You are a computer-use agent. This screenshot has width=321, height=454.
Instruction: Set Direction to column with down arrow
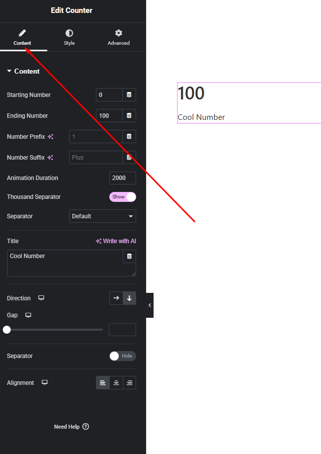click(x=129, y=298)
